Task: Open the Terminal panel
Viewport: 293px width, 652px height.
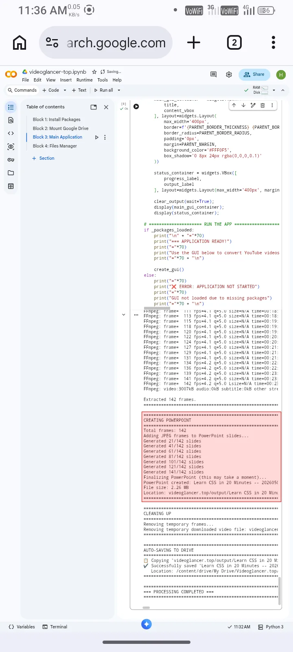Action: point(55,627)
